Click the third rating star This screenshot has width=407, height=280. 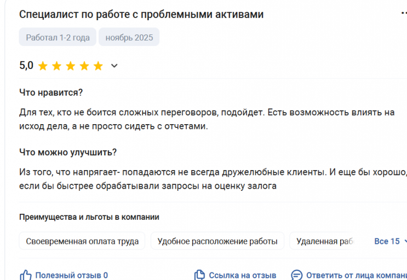tap(71, 66)
